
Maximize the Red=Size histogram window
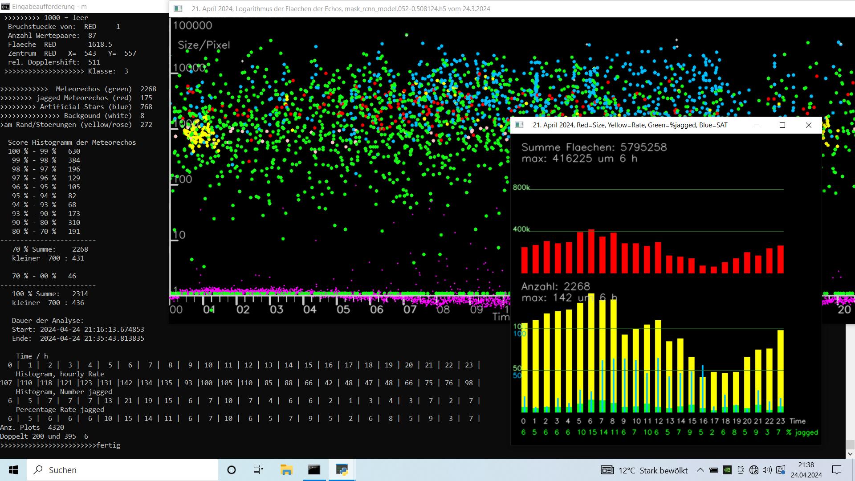[782, 125]
